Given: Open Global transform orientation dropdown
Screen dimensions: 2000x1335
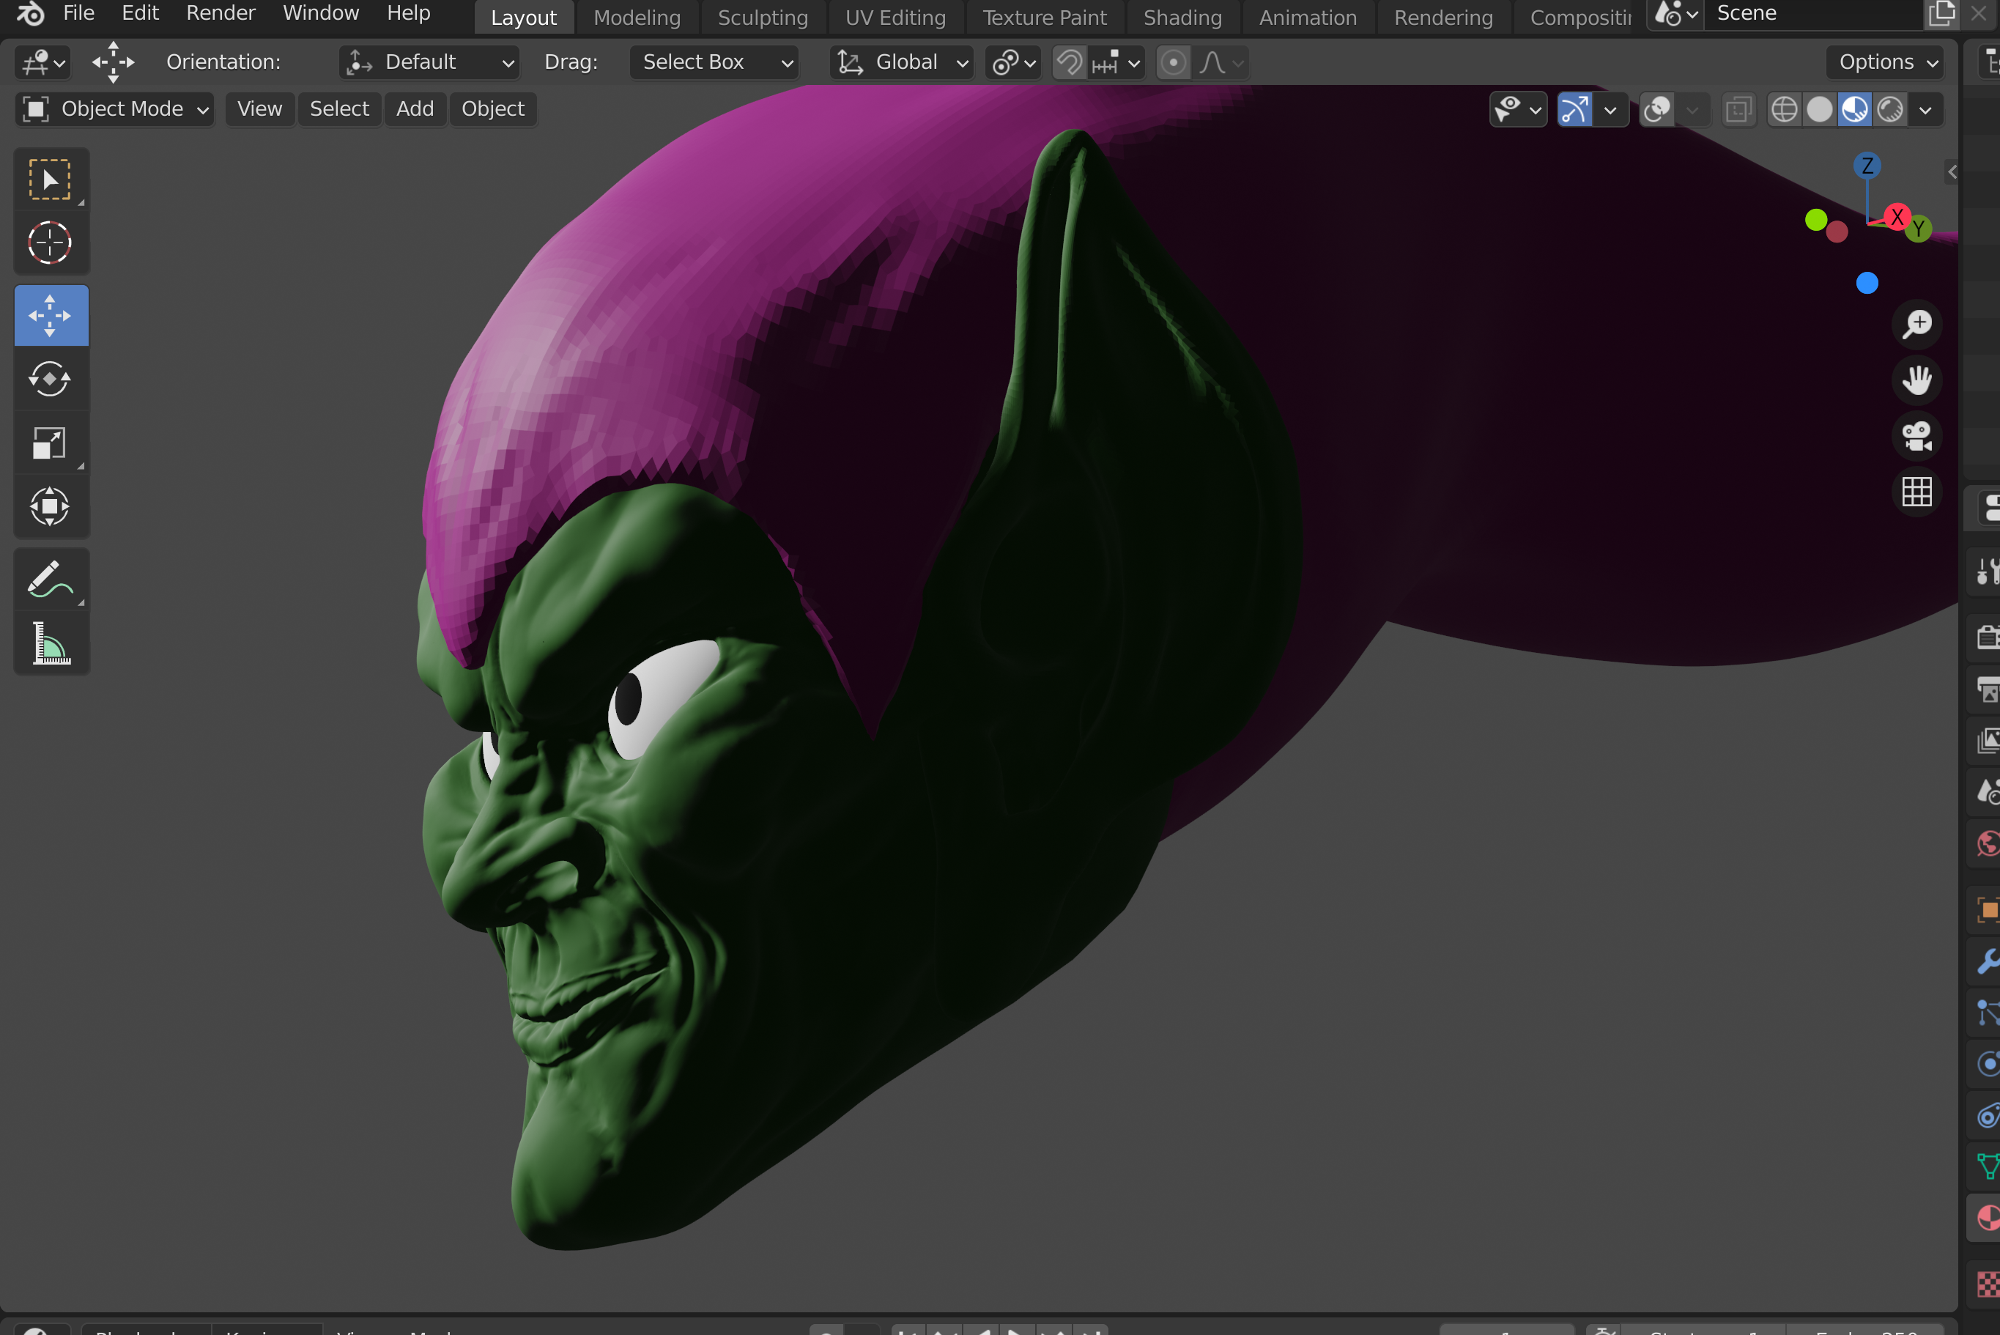Looking at the screenshot, I should point(901,62).
